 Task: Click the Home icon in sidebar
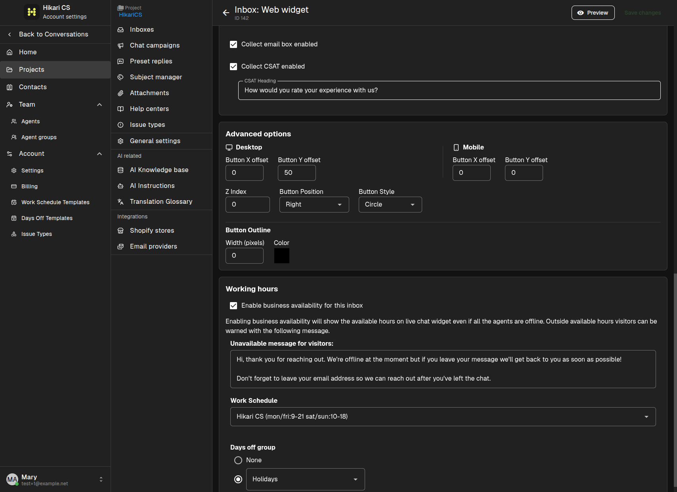(10, 52)
